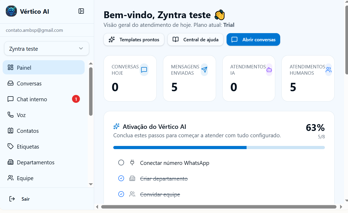Screen dimensions: 348x213
Task: Click the horizontal scrollbar right arrow
Action: click(x=341, y=207)
